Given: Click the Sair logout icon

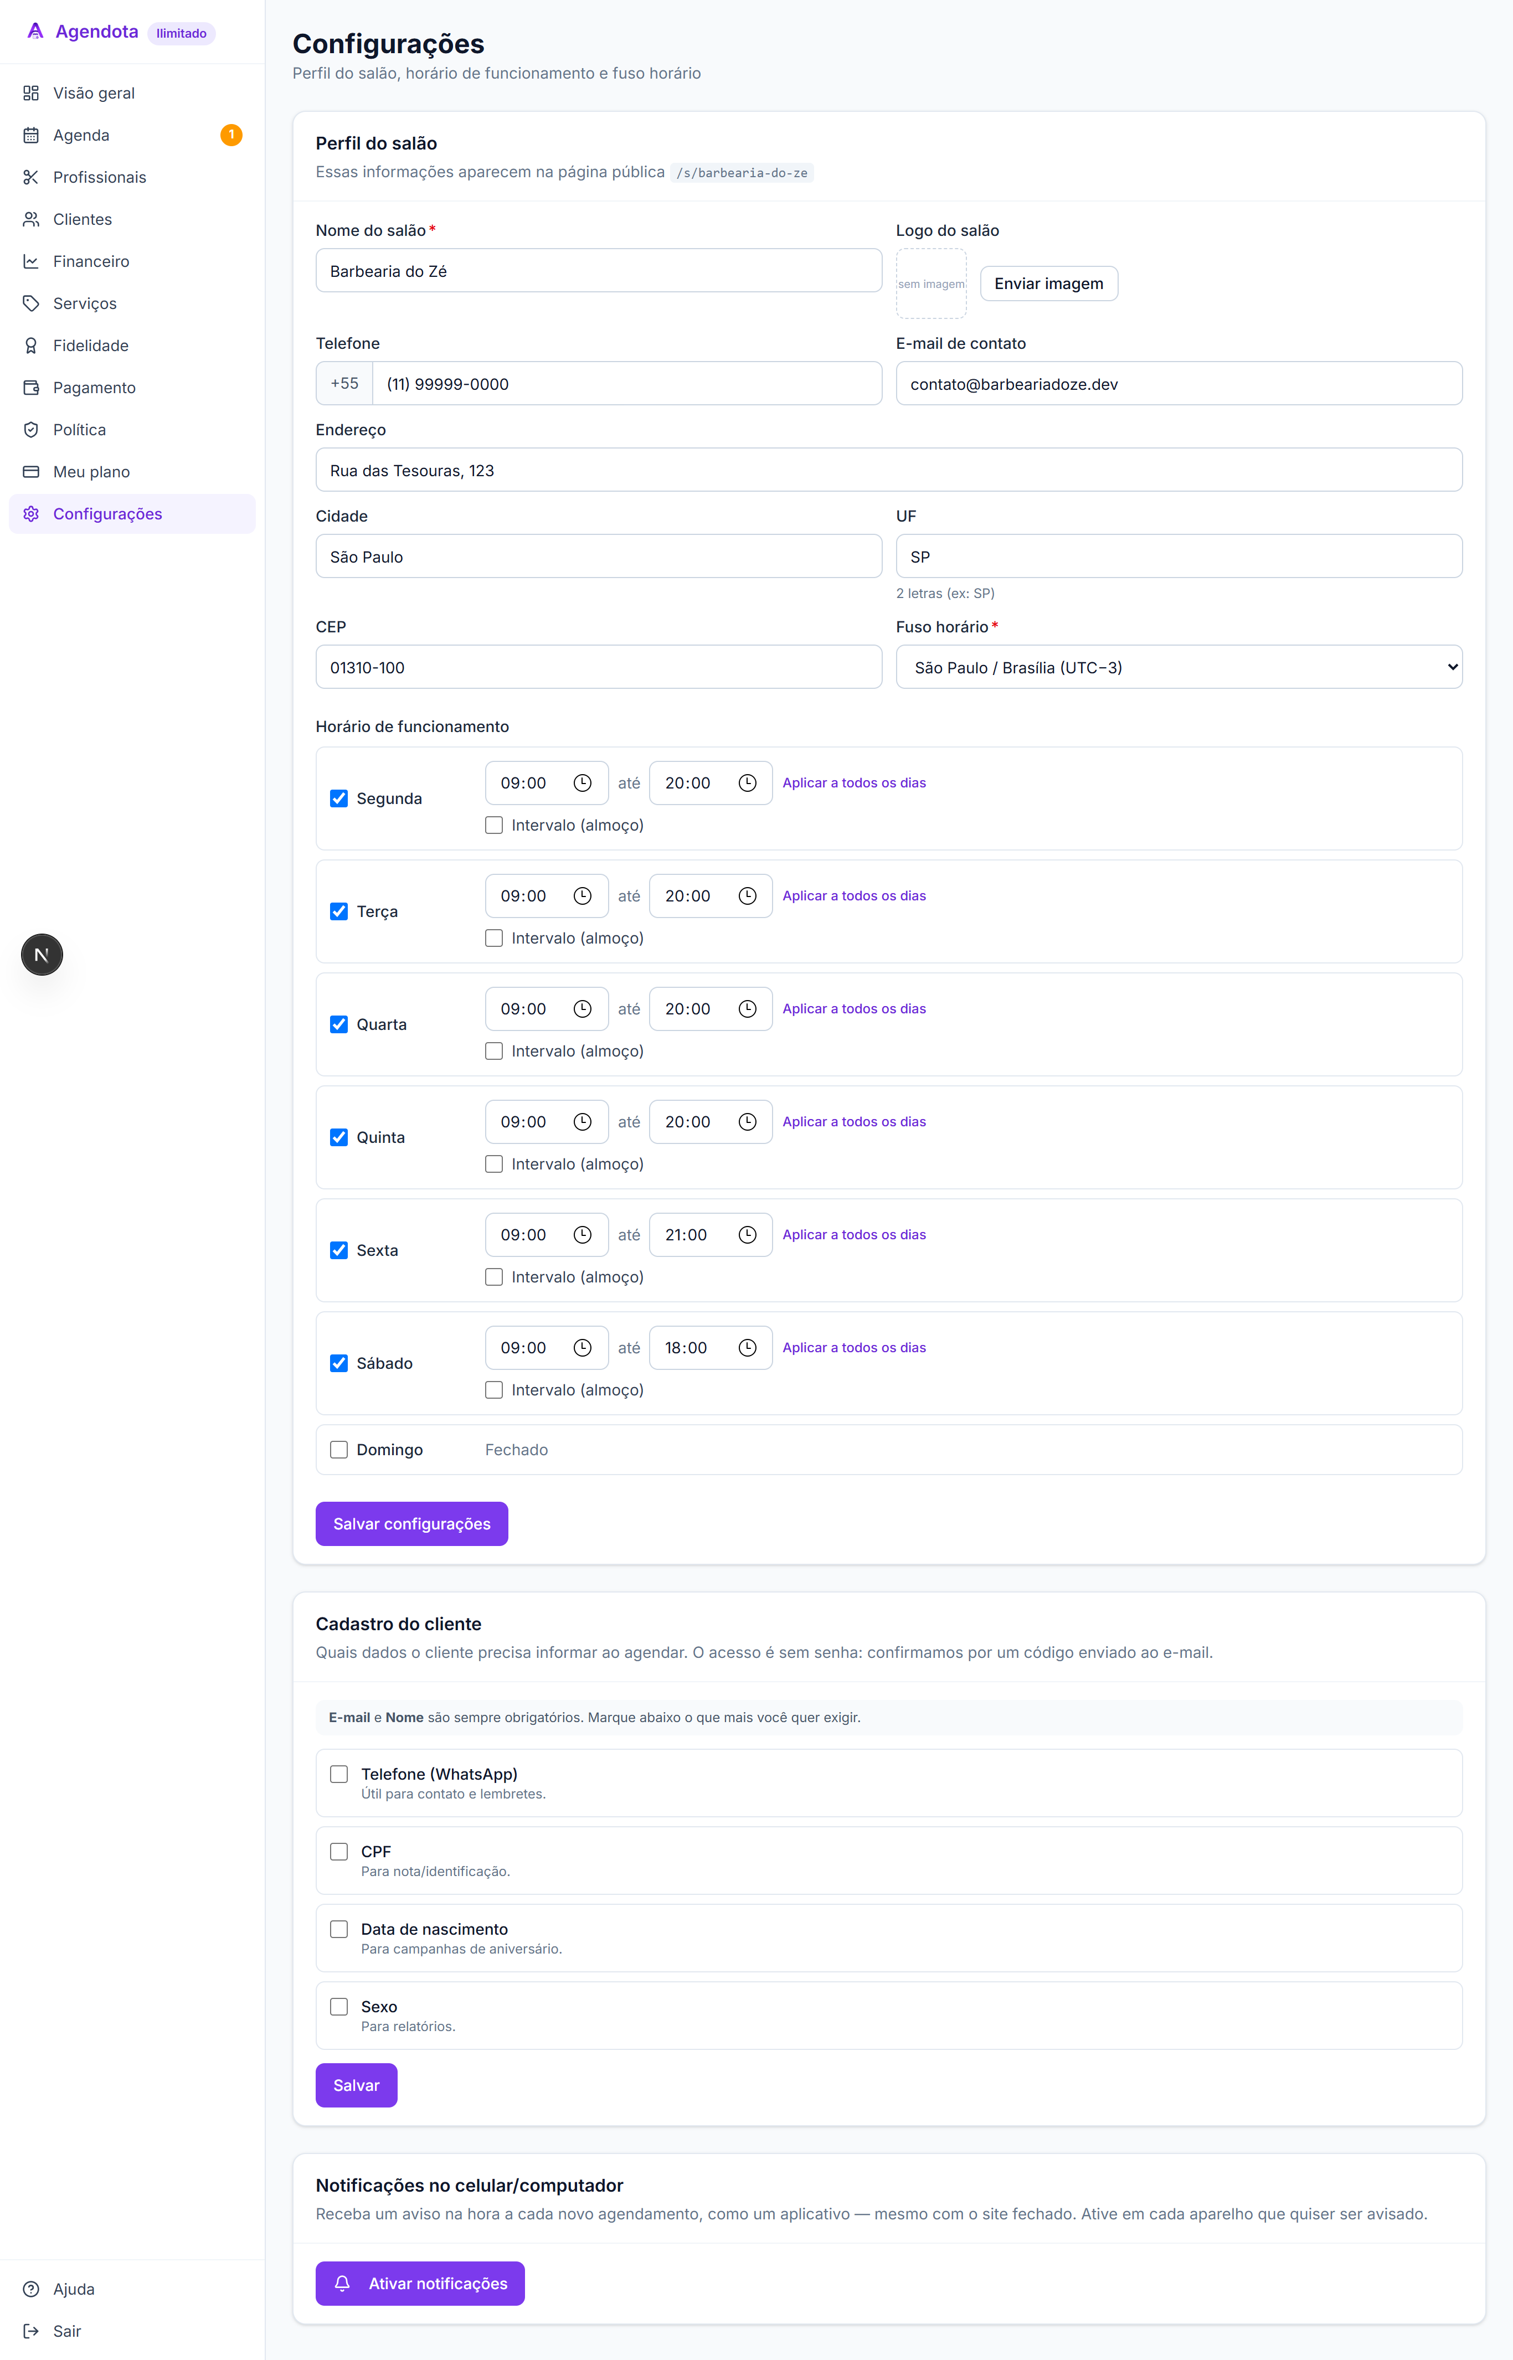Looking at the screenshot, I should [32, 2332].
